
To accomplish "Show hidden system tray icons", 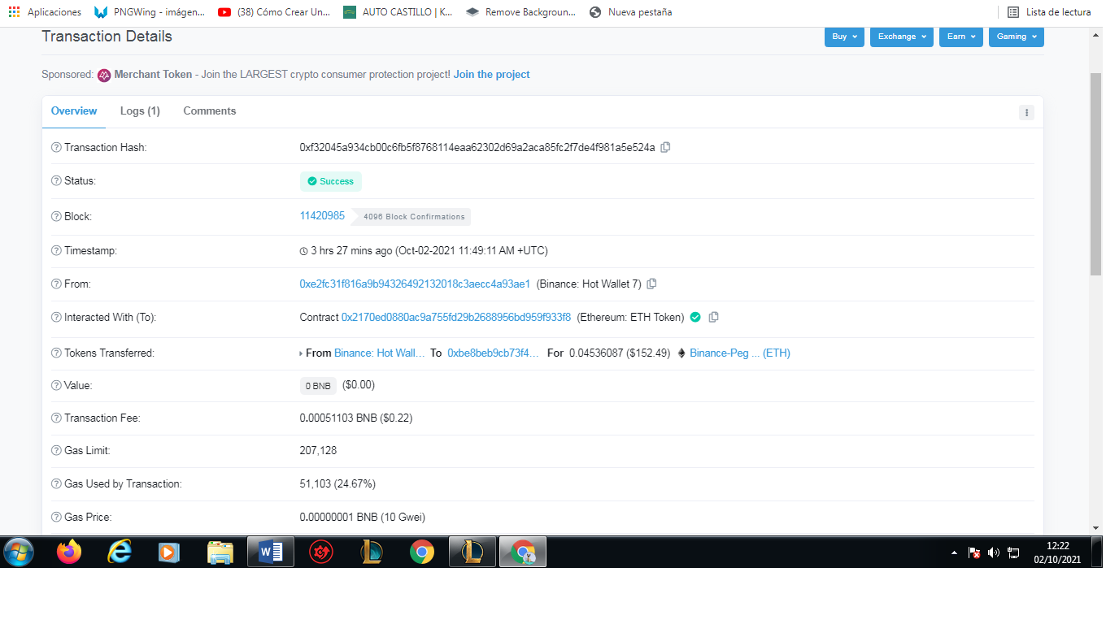I will (x=954, y=553).
